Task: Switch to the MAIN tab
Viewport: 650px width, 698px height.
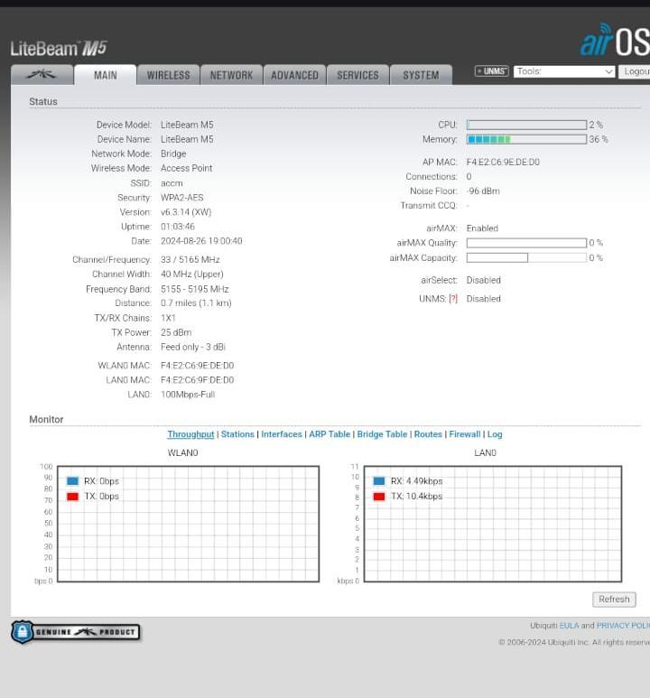Action: click(105, 75)
